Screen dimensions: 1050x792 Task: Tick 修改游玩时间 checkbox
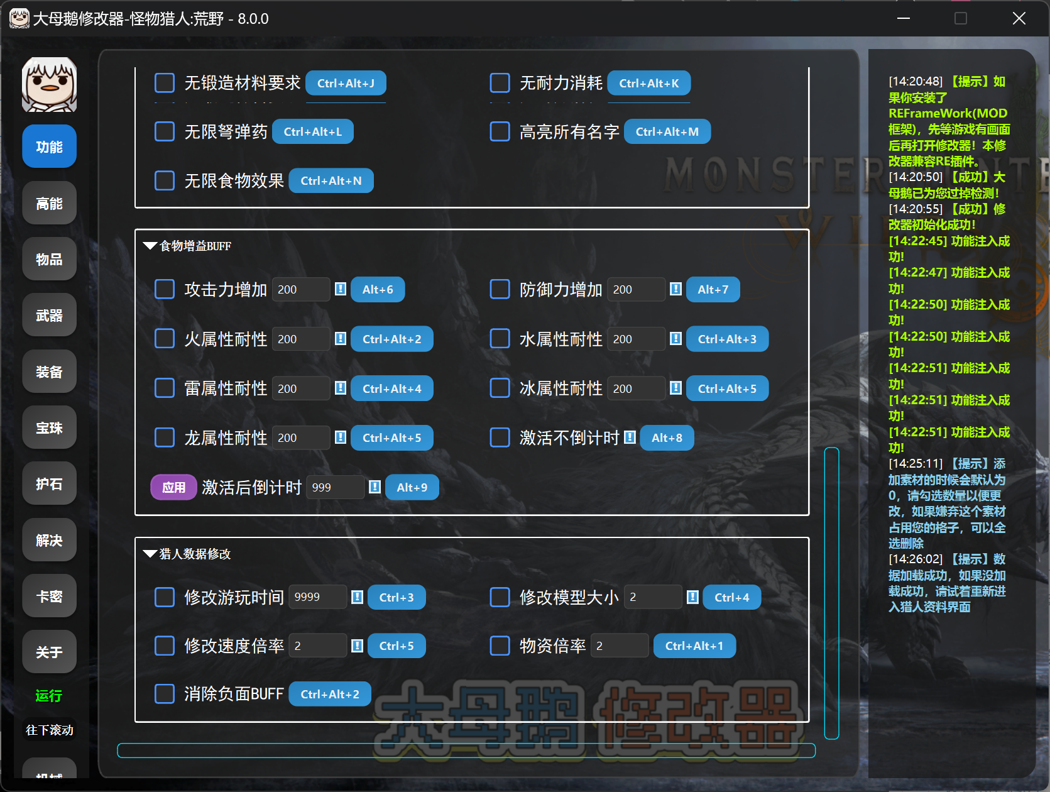pos(165,597)
